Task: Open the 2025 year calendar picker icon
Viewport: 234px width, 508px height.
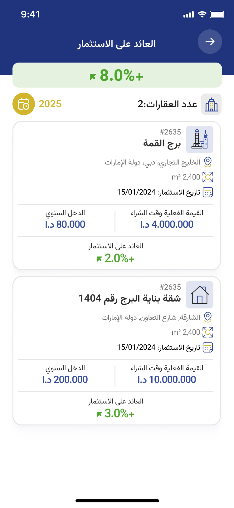Action: (x=24, y=104)
